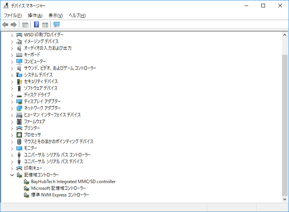Screen dimensions: 289x212
Task: Toggle the console tree pane icon
Action: [x=25, y=24]
